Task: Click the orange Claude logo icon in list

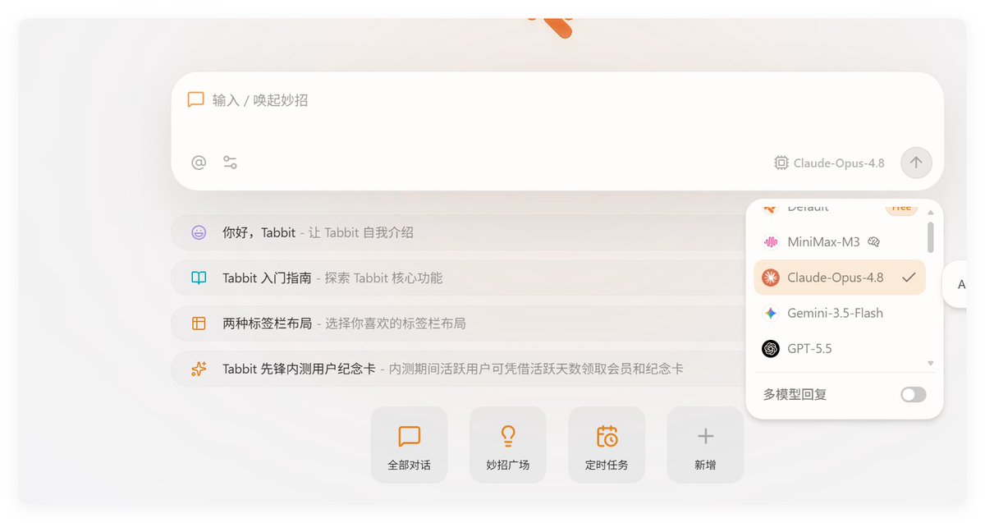Action: click(x=770, y=278)
